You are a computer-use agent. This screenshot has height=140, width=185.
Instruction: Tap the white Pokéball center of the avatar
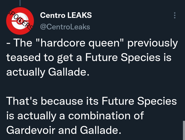coord(20,21)
